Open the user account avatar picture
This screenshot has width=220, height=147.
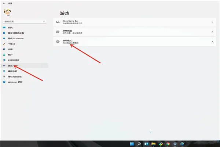[7, 12]
